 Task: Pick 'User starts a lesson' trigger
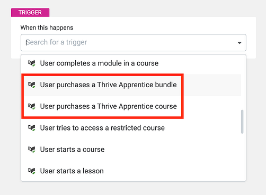(x=131, y=171)
